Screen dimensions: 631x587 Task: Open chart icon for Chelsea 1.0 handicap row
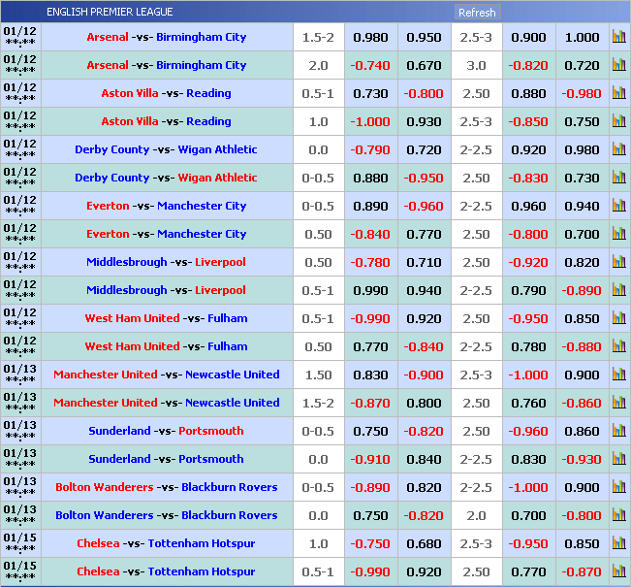click(x=618, y=543)
